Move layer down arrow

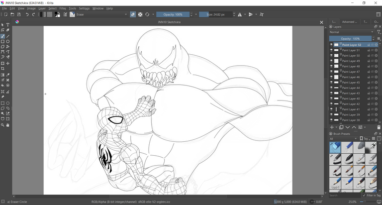tap(348, 127)
